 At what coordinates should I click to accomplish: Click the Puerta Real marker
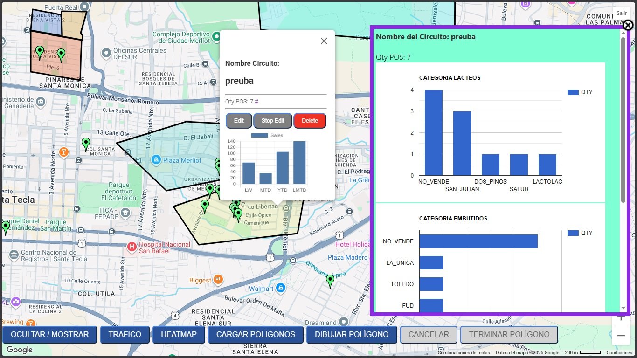(84, 7)
